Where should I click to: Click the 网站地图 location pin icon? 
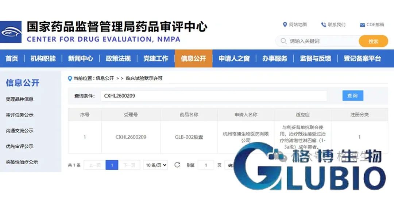[x=285, y=25]
